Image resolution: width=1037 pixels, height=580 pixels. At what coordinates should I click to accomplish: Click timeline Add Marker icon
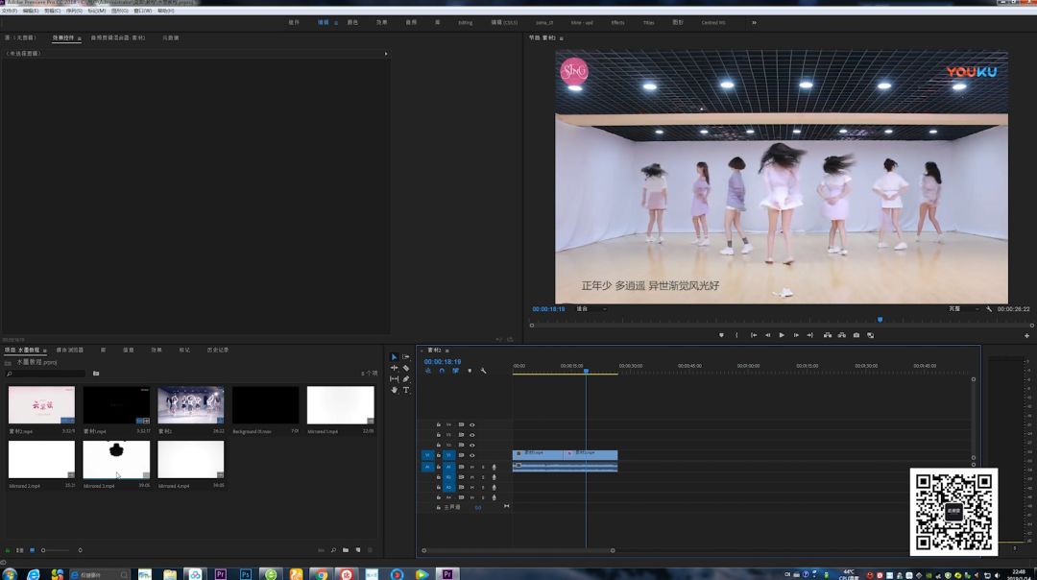(470, 371)
